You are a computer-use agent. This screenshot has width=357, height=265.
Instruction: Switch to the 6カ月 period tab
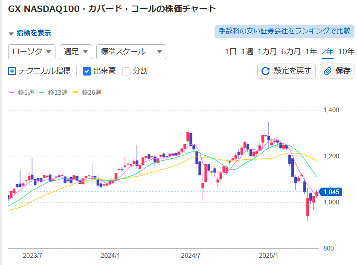coord(291,52)
